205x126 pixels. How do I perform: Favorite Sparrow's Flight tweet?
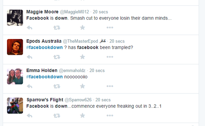click(83, 115)
